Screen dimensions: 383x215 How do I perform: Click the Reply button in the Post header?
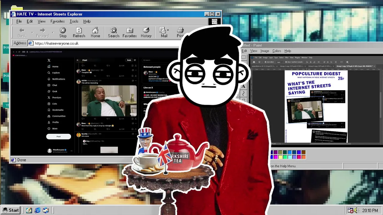tap(129, 60)
